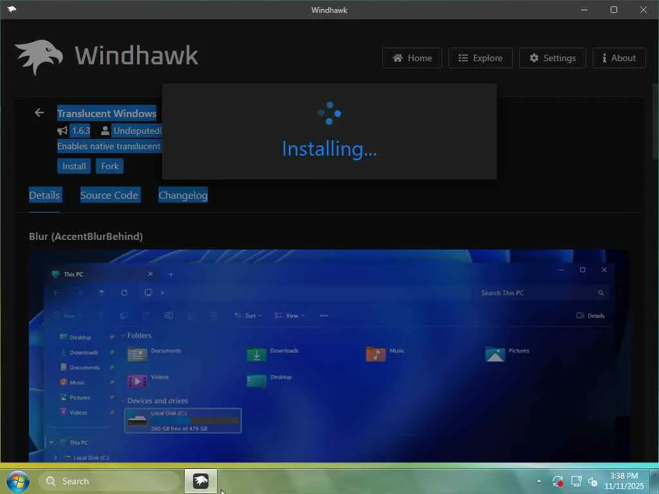Click the Blur (AccentBlurBehind) heading
This screenshot has height=494, width=659.
[x=86, y=237]
